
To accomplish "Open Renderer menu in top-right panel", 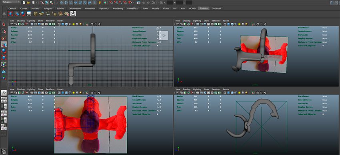I will [216, 21].
